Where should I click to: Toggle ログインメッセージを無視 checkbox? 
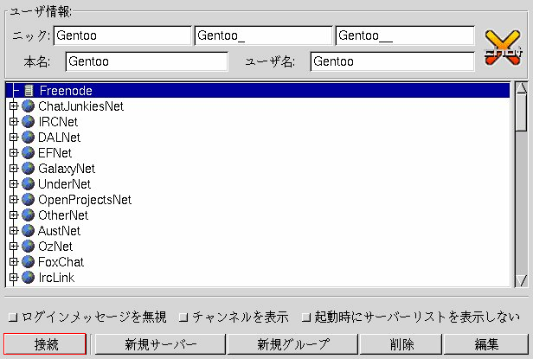[x=13, y=317]
